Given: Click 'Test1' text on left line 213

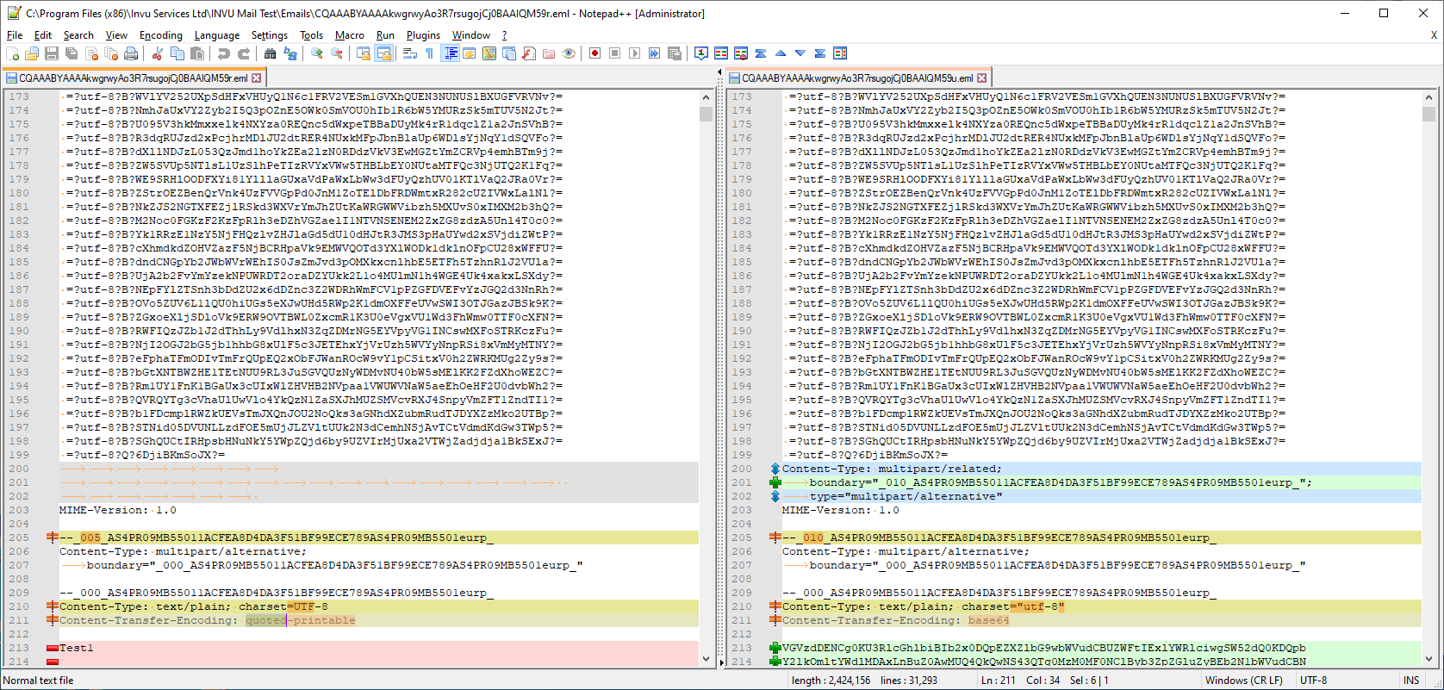Looking at the screenshot, I should point(77,648).
